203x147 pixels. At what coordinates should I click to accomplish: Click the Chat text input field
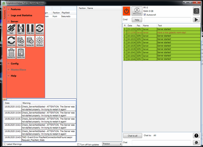(161, 143)
